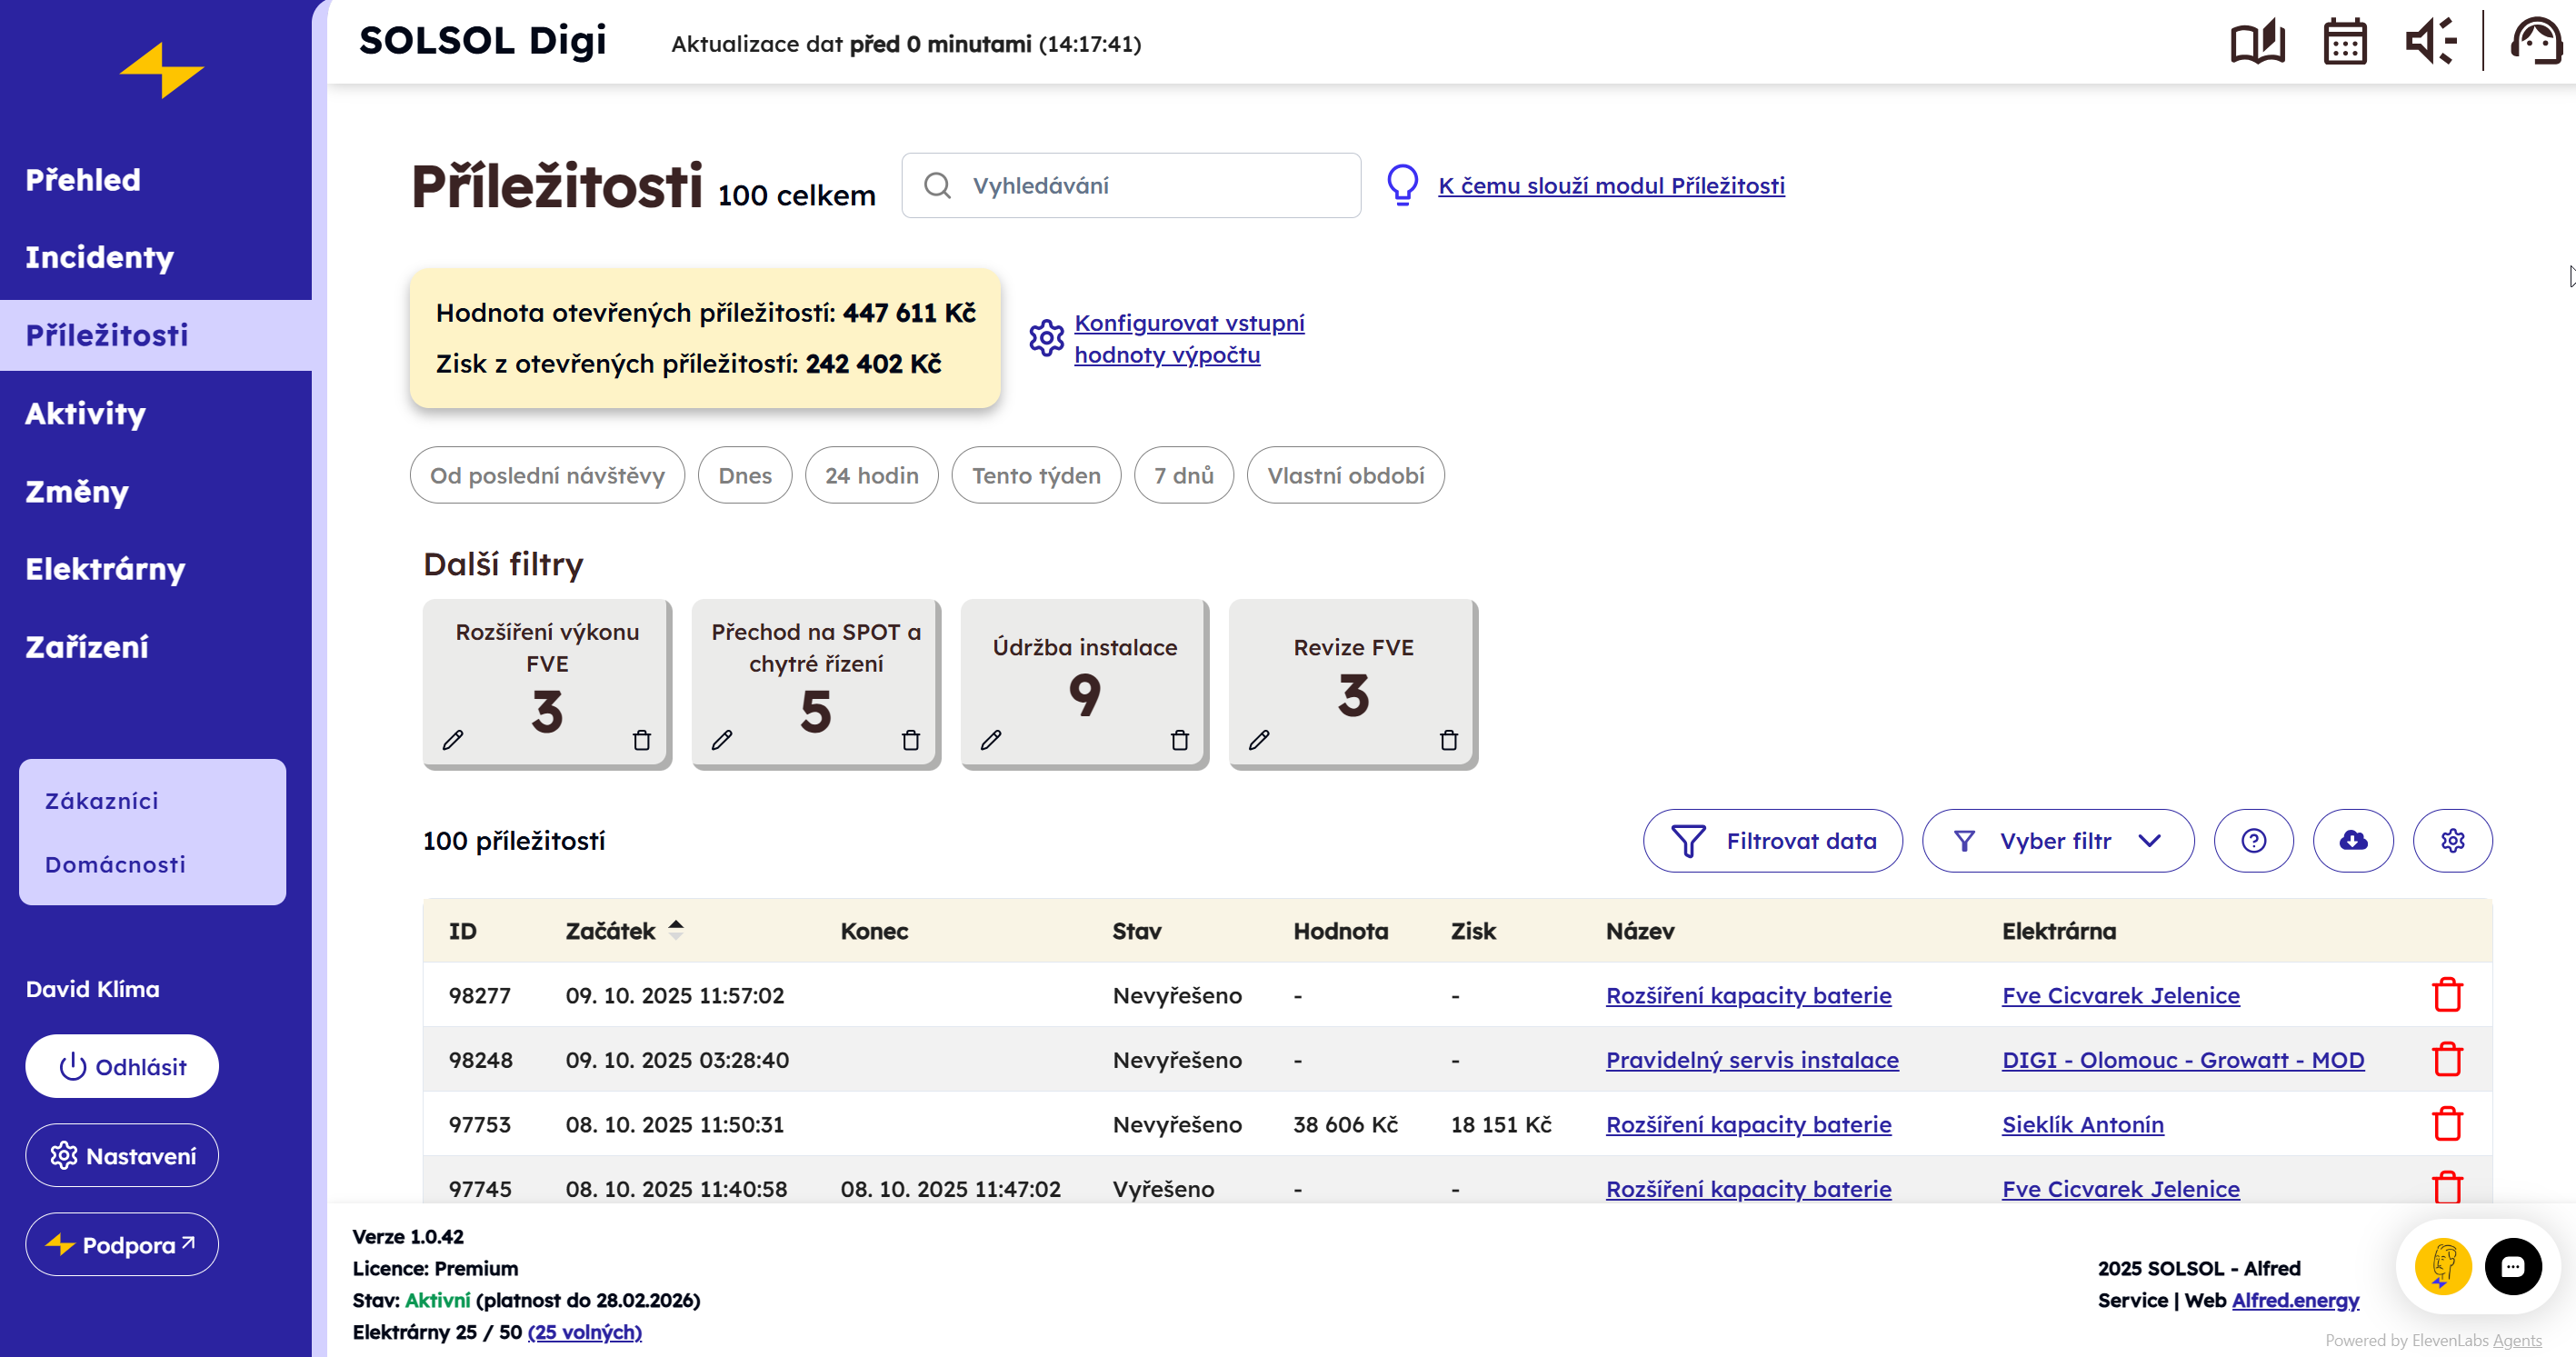This screenshot has height=1357, width=2576.
Task: Toggle the Dnes time filter
Action: pyautogui.click(x=744, y=475)
